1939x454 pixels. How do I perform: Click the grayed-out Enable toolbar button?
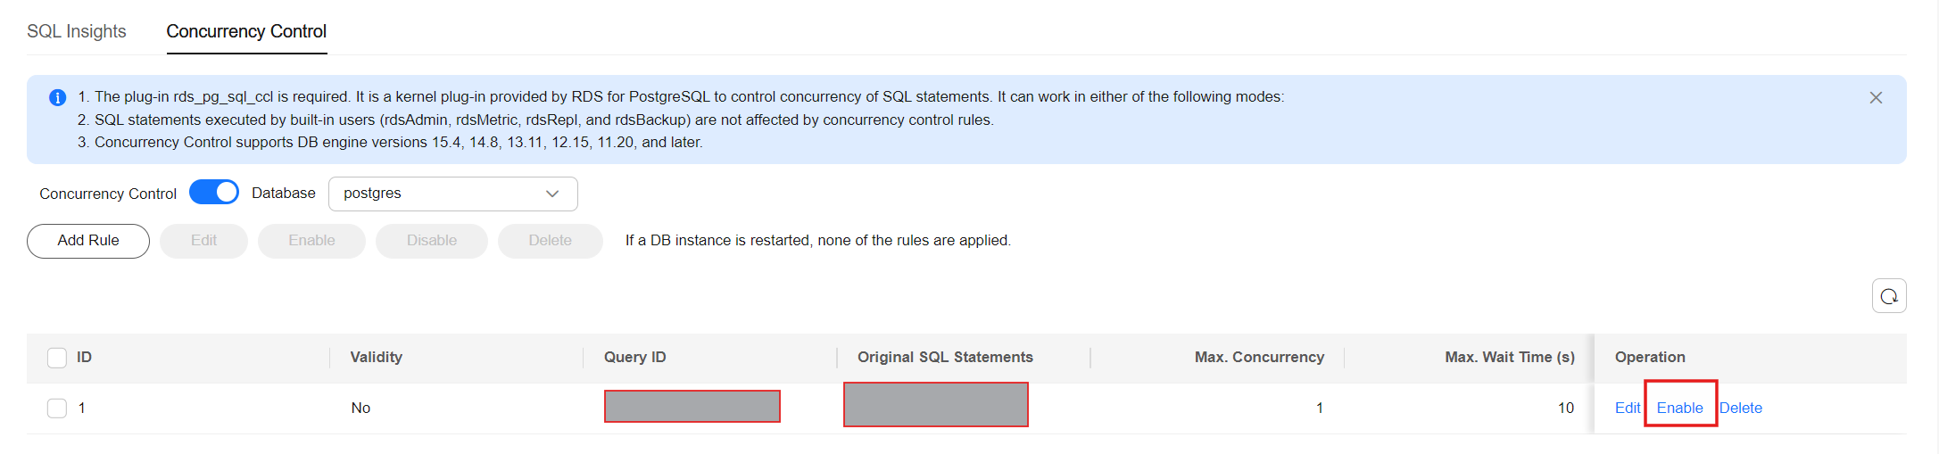pos(311,241)
